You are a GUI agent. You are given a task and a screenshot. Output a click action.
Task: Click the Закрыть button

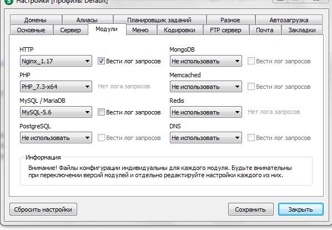point(301,209)
